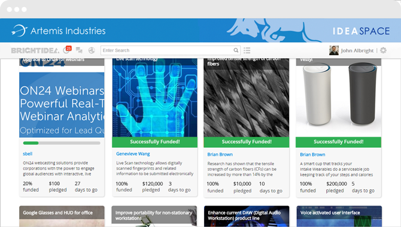401x227 pixels.
Task: Click ON24 Webinars card funding progress bar
Action: click(62, 143)
